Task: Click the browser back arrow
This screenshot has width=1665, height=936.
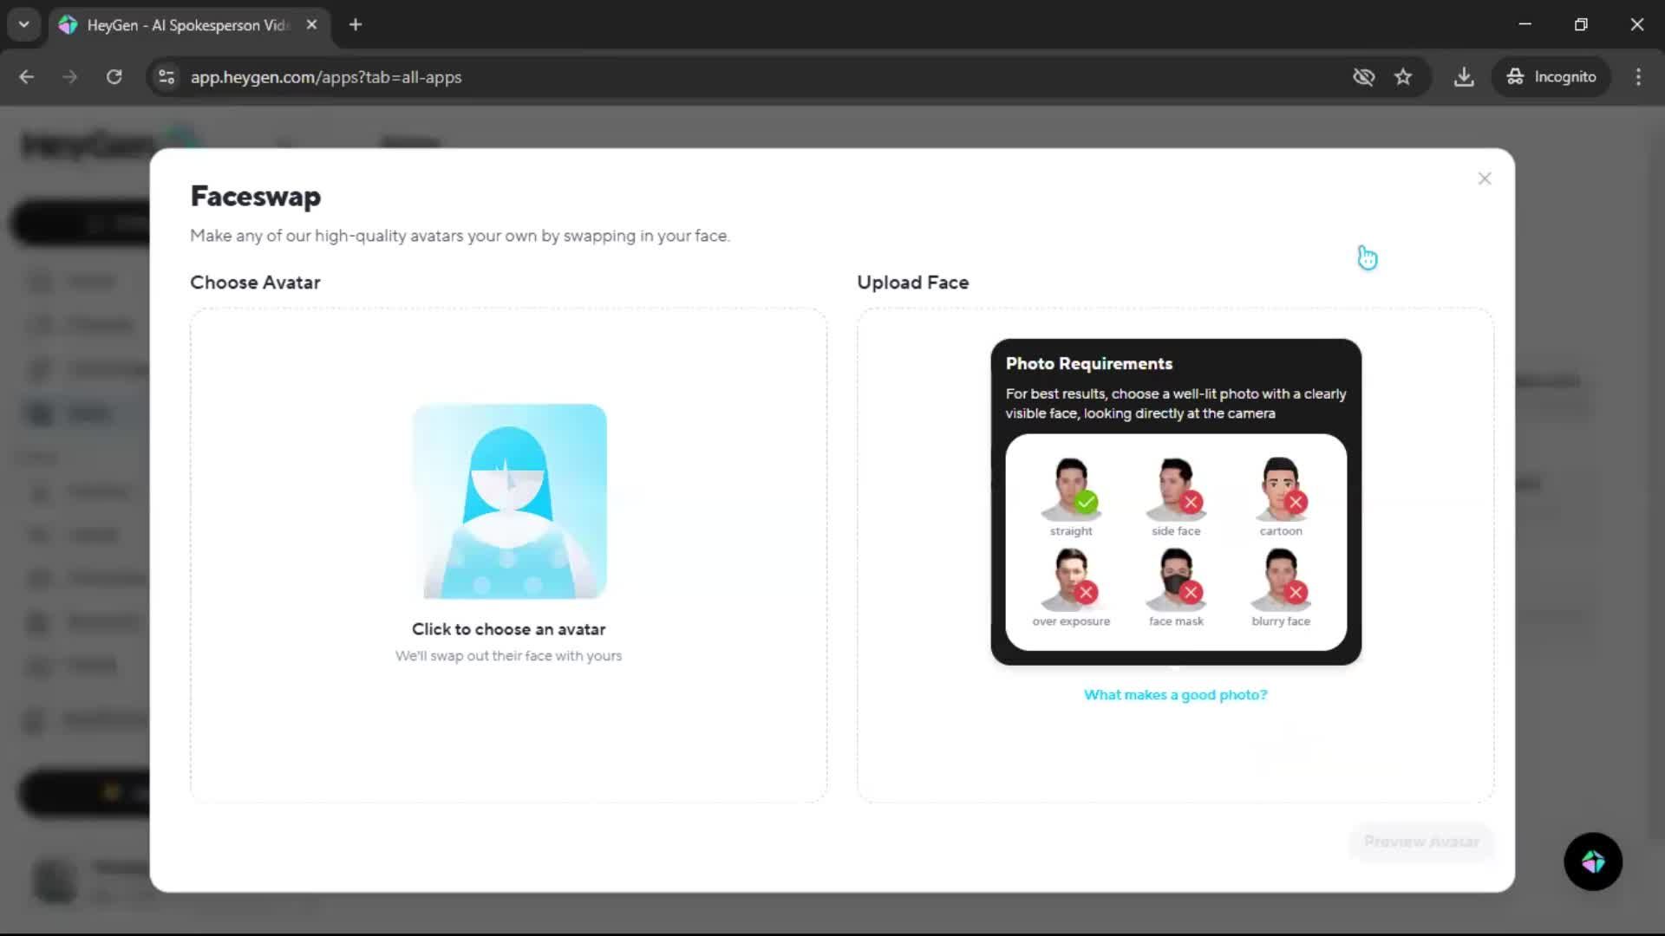Action: [27, 77]
